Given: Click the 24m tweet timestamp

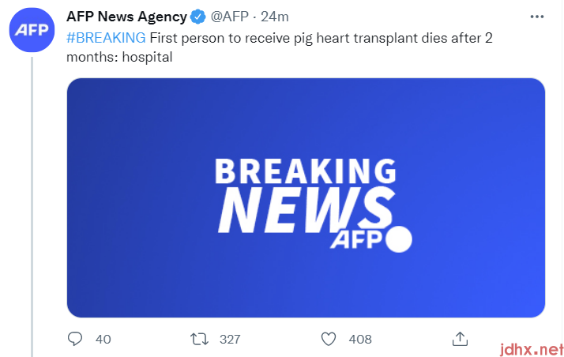Looking at the screenshot, I should click(x=274, y=17).
